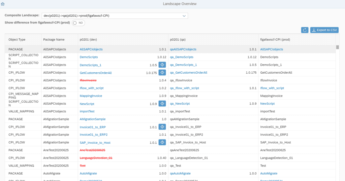The width and height of the screenshot is (345, 181).
Task: Open AllSAPCIobjects link in prod column
Action: pyautogui.click(x=272, y=49)
